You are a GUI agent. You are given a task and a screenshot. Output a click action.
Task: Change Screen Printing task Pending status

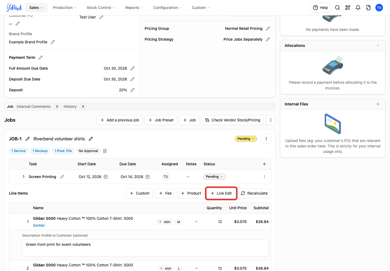(214, 177)
